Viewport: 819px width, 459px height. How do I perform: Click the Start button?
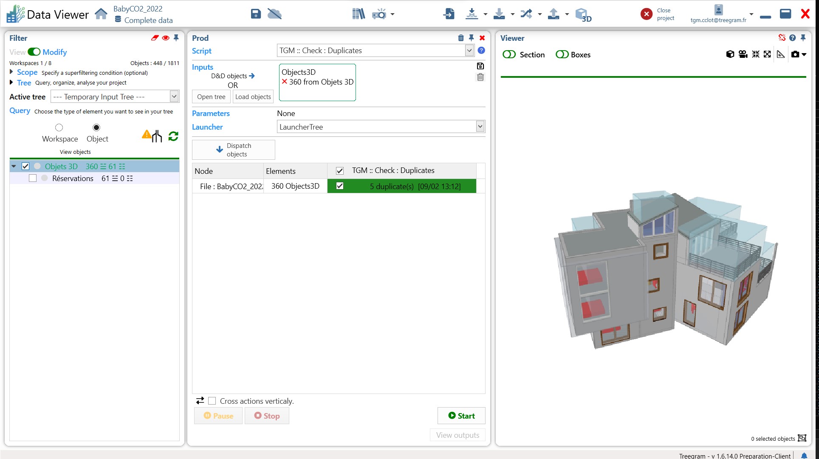pyautogui.click(x=461, y=416)
